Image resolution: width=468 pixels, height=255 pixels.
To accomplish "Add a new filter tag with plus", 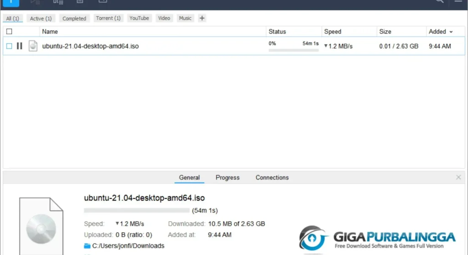I will coord(202,18).
